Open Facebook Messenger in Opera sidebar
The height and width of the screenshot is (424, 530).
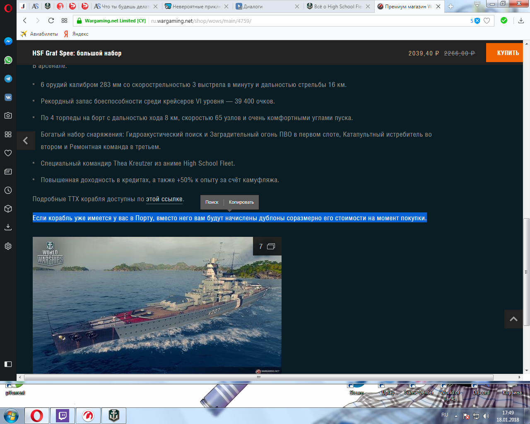pyautogui.click(x=8, y=41)
